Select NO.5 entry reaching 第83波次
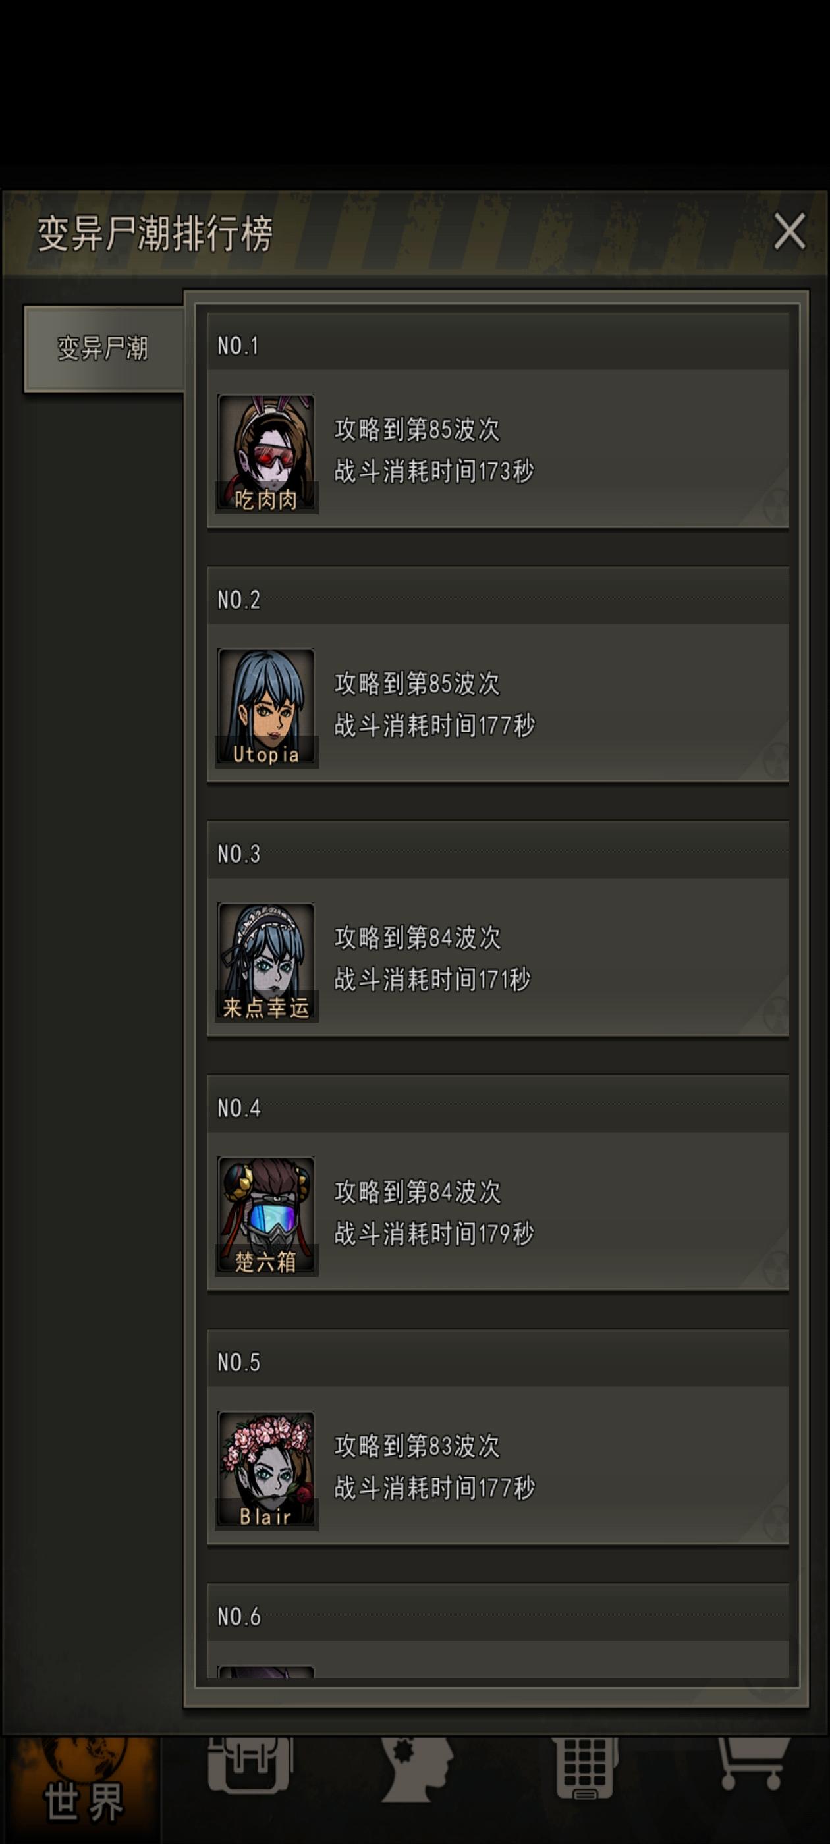This screenshot has height=1844, width=830. pos(498,1438)
